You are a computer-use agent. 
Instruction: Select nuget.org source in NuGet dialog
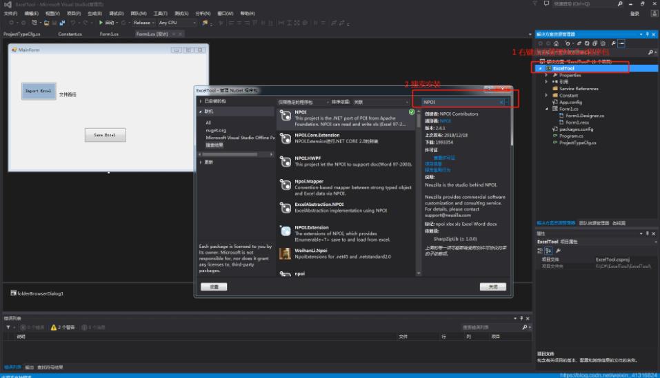coord(216,130)
